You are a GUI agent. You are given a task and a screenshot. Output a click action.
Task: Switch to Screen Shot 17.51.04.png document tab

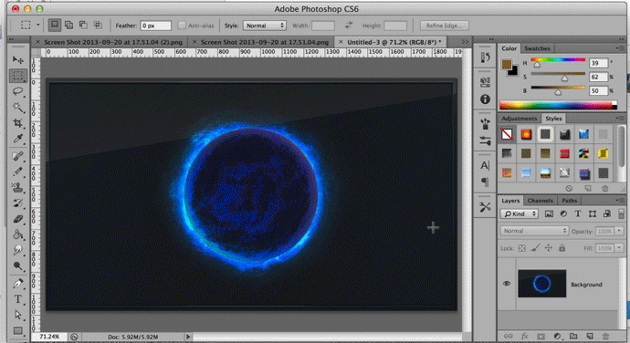[265, 42]
